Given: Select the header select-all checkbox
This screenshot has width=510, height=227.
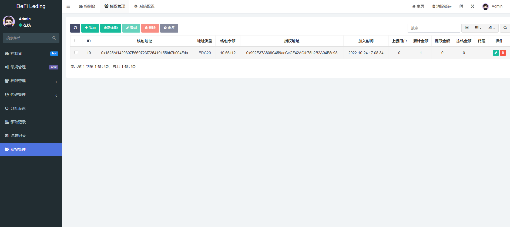Looking at the screenshot, I should click(76, 41).
